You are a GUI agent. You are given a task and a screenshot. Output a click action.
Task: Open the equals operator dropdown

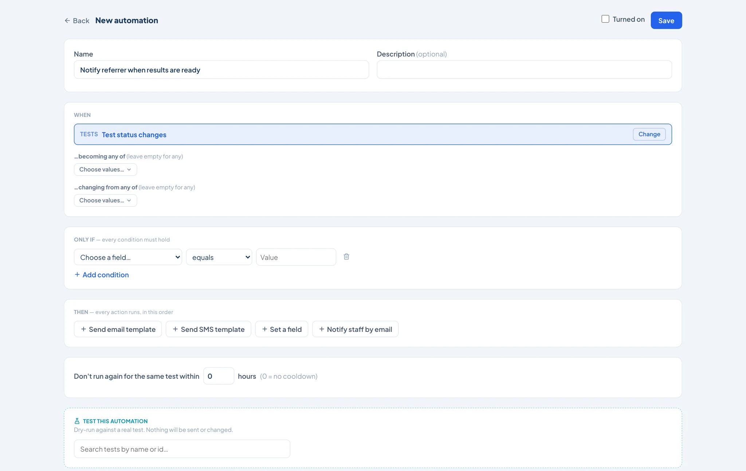[x=219, y=257]
